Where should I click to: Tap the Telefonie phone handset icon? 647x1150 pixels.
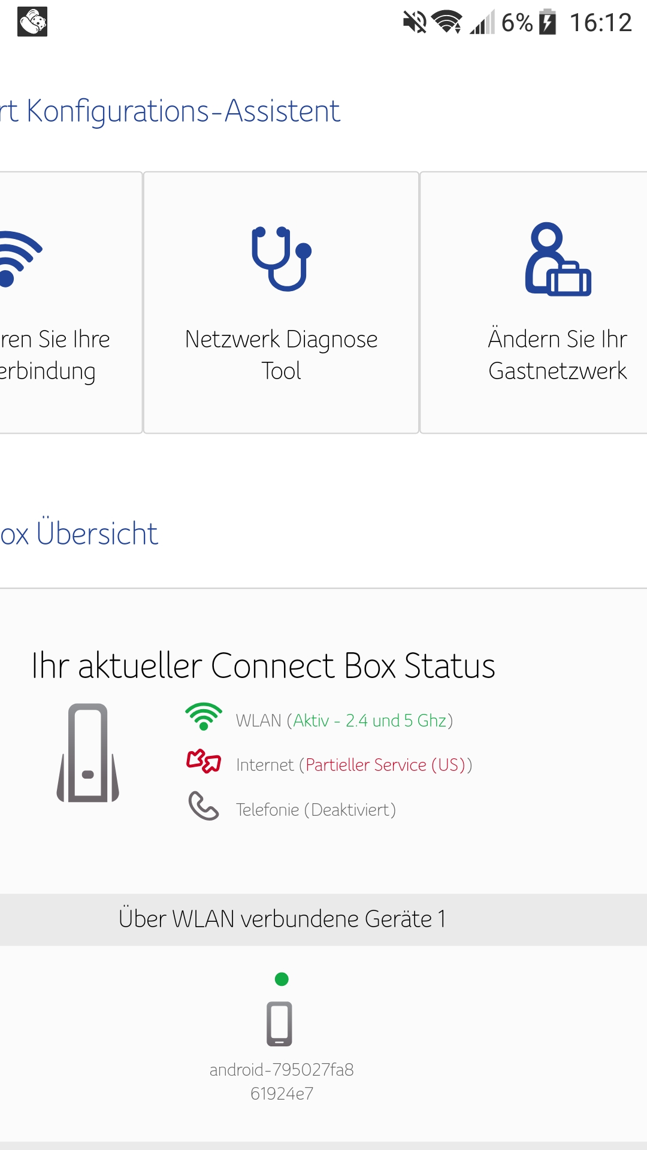[x=204, y=806]
